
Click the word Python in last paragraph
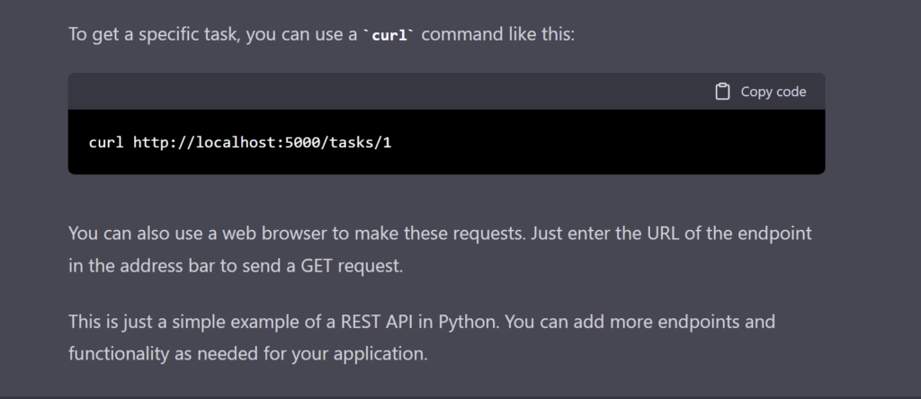(469, 322)
